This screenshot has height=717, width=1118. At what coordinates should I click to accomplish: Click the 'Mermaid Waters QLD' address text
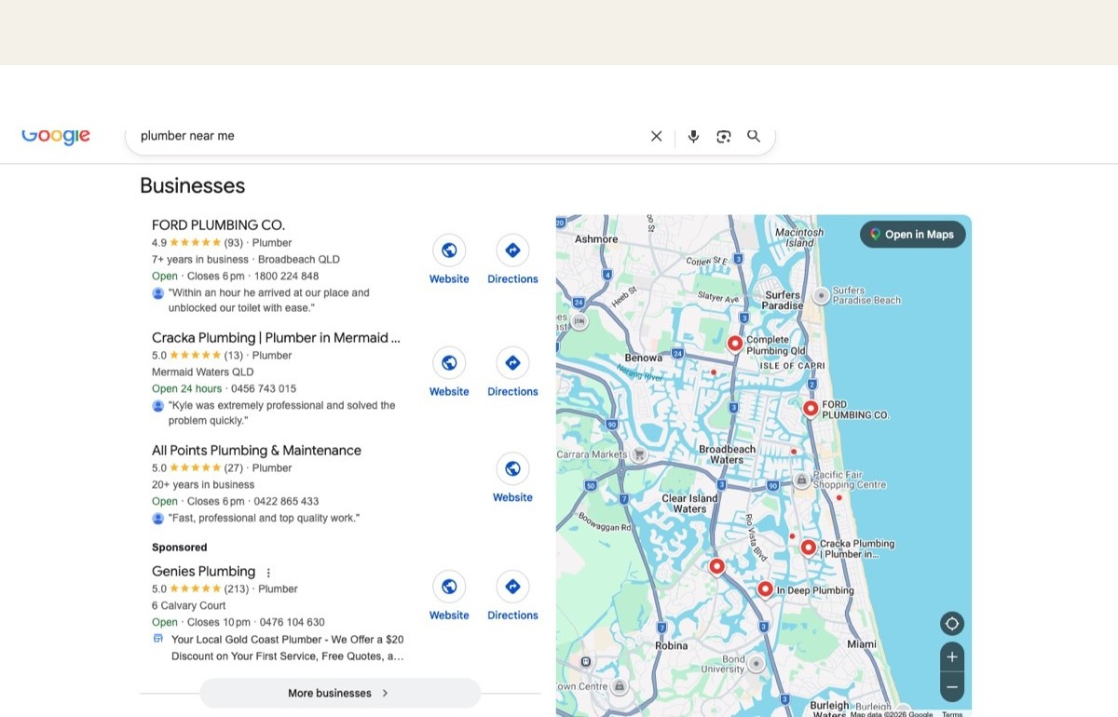coord(203,372)
